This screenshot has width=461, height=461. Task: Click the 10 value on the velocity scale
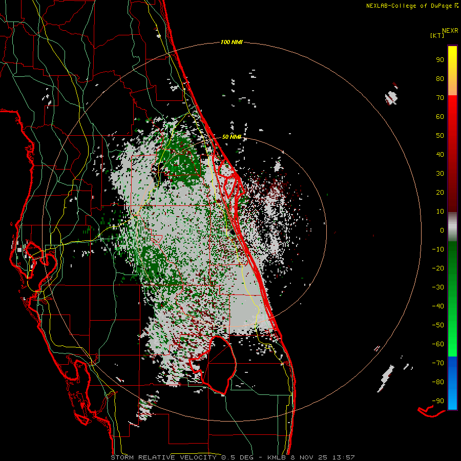440,212
